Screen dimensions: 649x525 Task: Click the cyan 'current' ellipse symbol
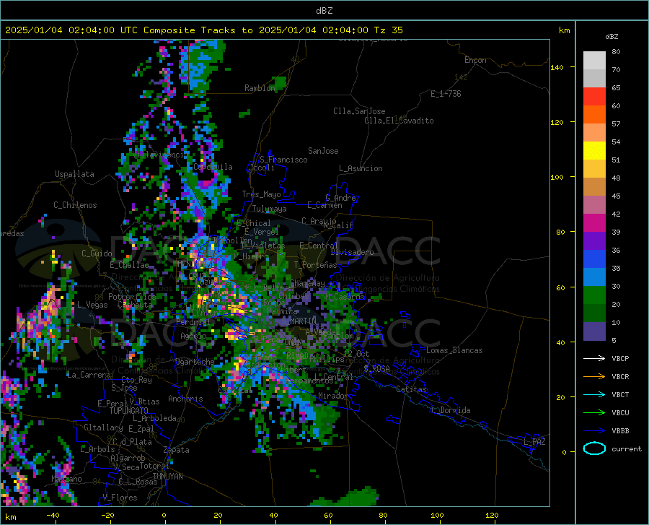coord(594,448)
